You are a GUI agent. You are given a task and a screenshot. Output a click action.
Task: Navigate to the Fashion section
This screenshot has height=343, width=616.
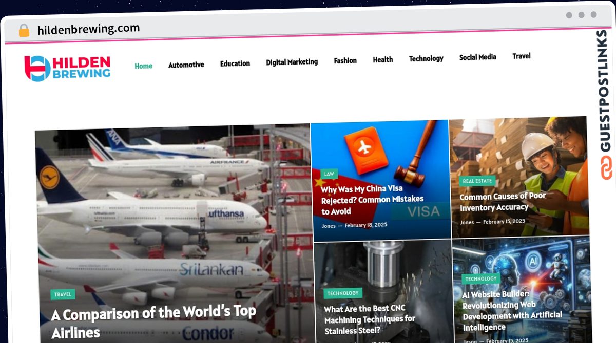coord(345,60)
